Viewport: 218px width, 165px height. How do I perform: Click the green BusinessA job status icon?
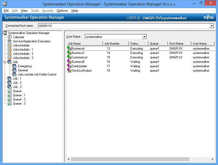69,49
